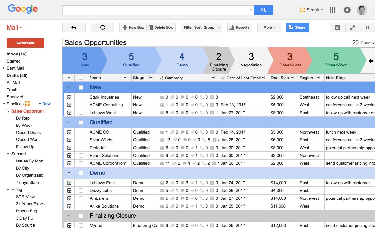Click the refresh pipeline icon
This screenshot has width=375, height=228.
pyautogui.click(x=102, y=27)
